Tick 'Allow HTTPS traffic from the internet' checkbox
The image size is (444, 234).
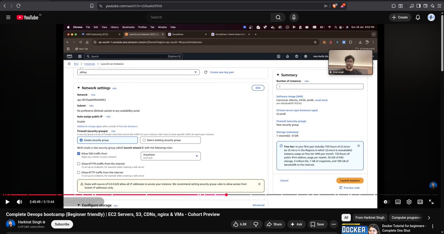pos(78,163)
